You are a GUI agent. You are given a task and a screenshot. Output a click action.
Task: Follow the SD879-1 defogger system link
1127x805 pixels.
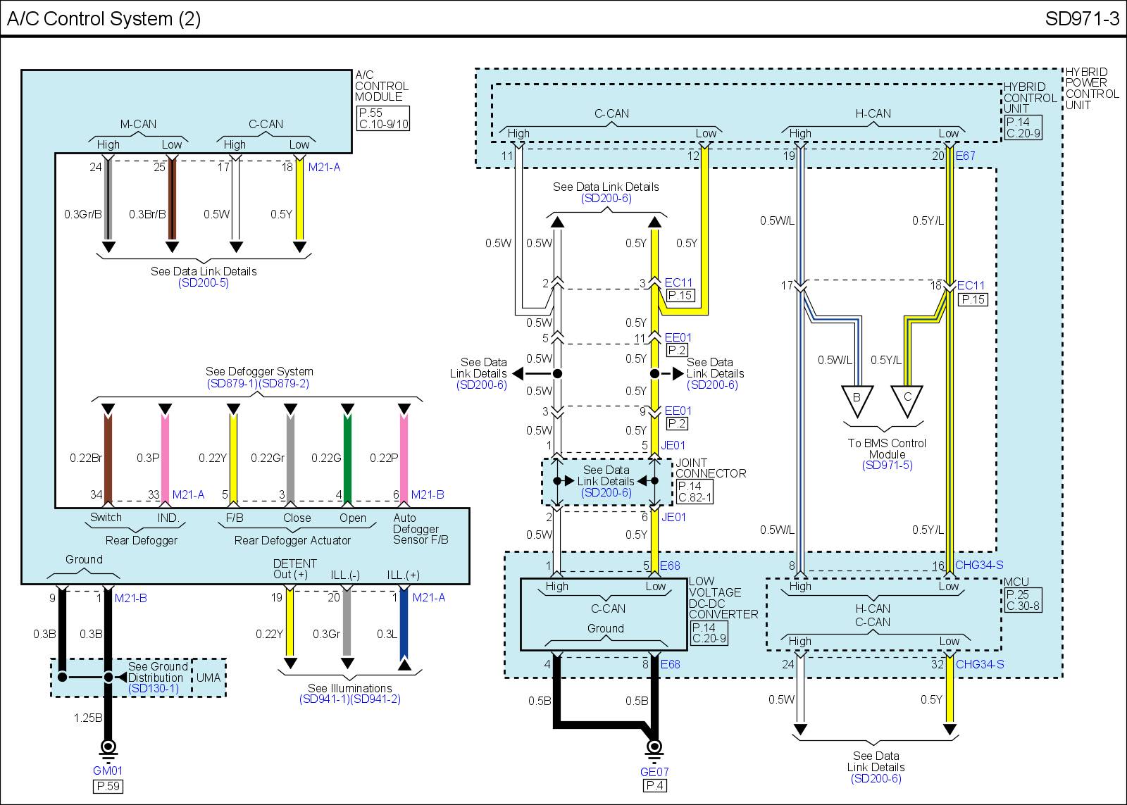(232, 384)
